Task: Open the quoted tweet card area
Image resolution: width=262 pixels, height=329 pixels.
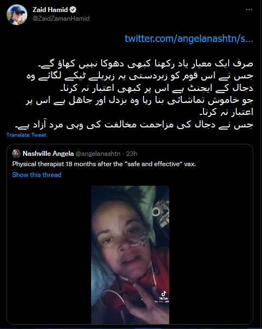Action: 130,234
